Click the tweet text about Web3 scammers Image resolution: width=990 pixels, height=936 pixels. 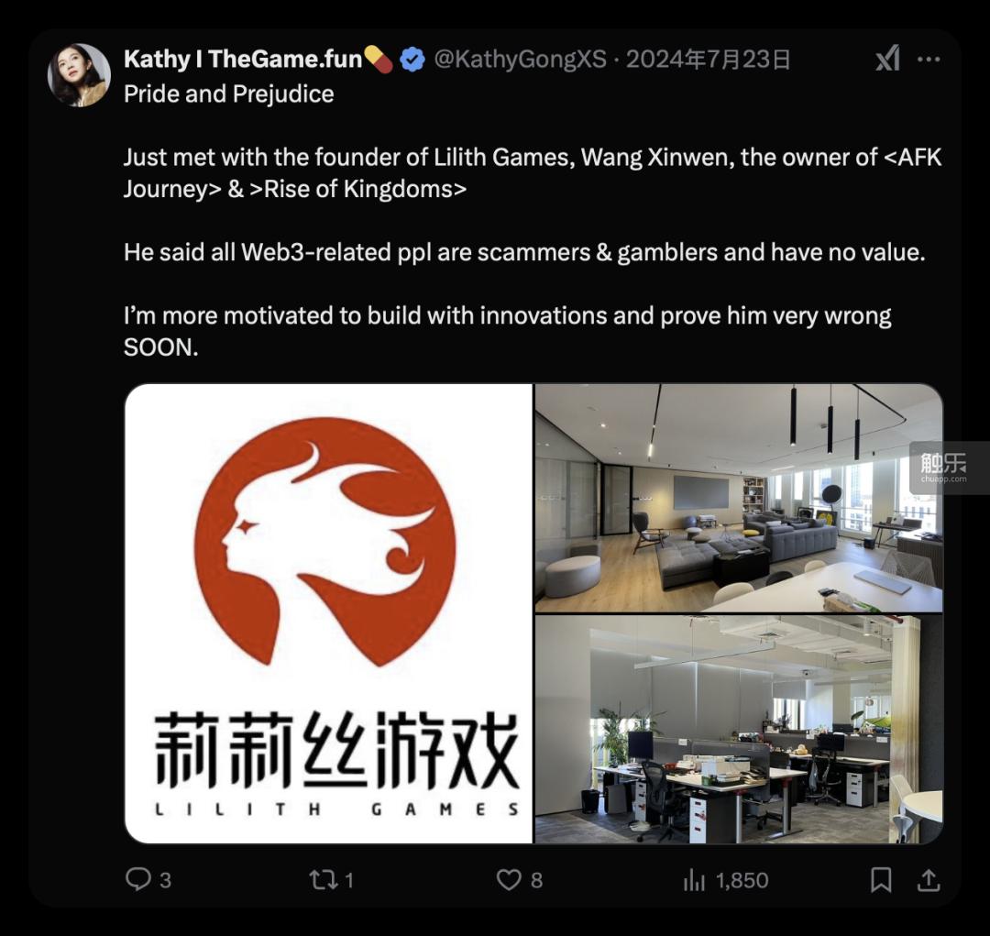click(524, 252)
